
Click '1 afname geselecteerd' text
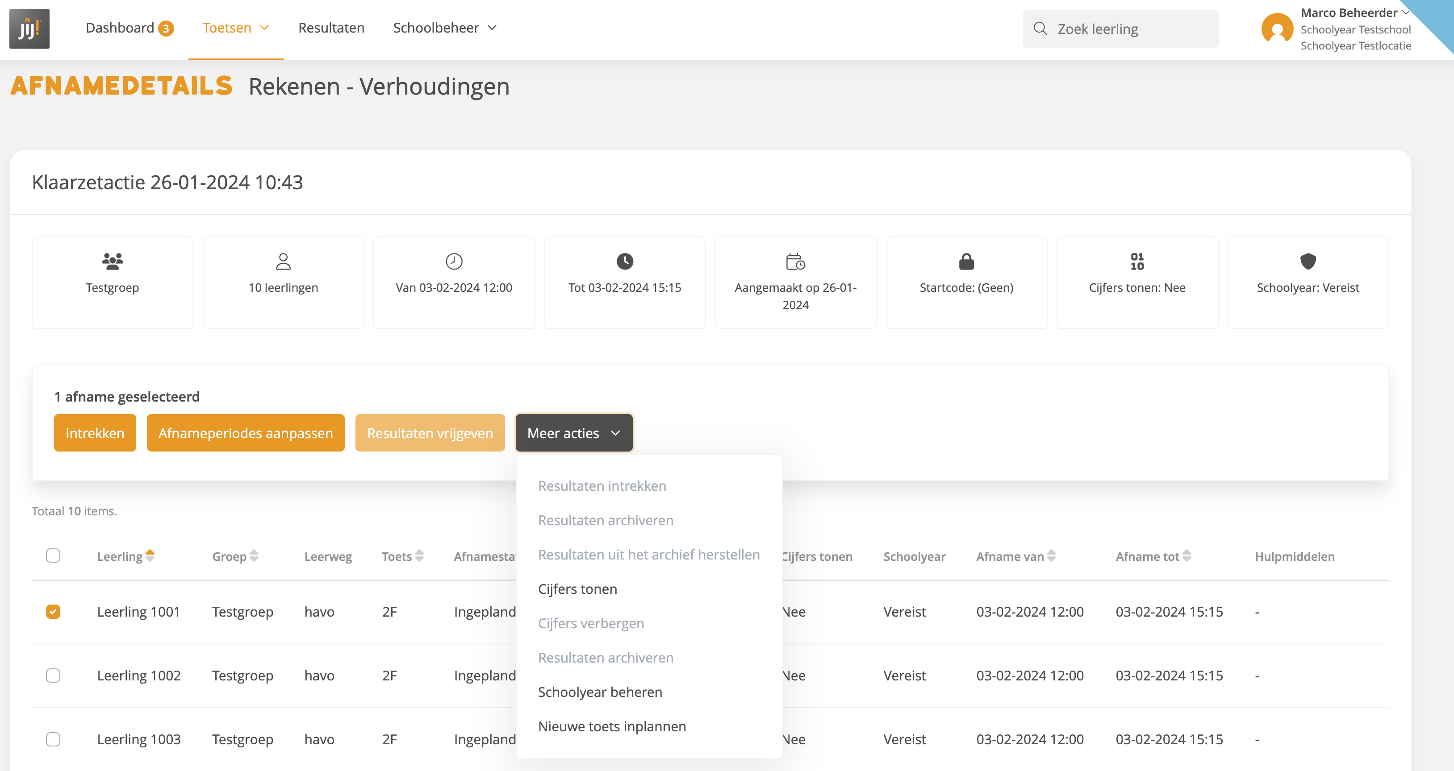coord(127,397)
